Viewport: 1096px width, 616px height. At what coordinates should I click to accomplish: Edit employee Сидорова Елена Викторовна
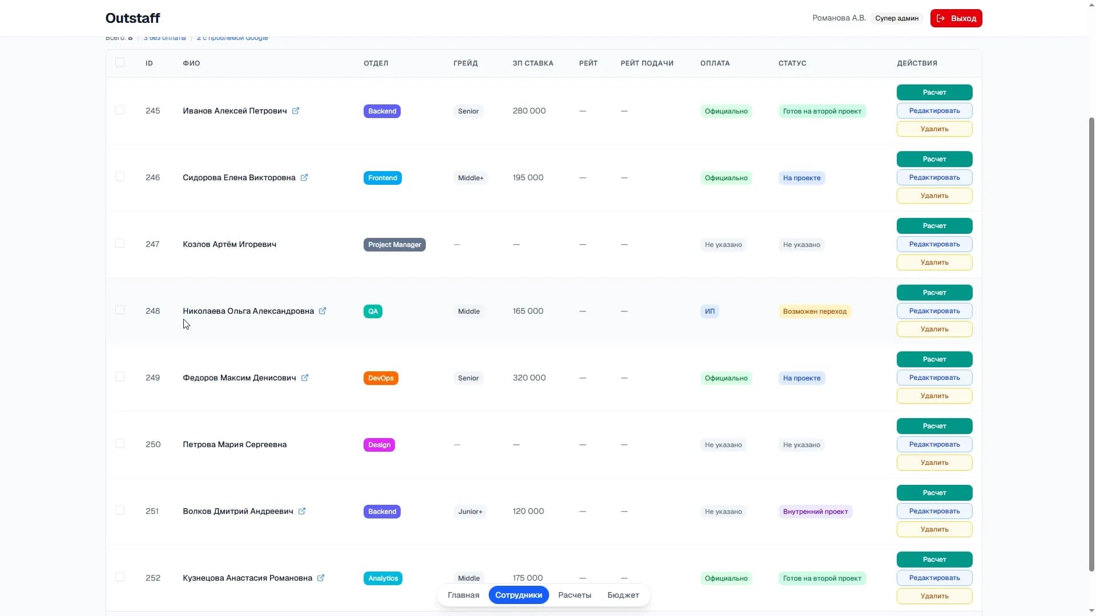click(934, 177)
